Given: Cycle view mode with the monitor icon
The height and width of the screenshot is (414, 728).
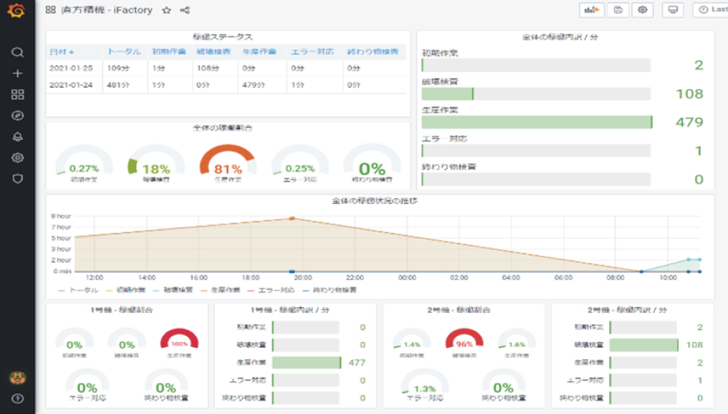Looking at the screenshot, I should (x=673, y=10).
